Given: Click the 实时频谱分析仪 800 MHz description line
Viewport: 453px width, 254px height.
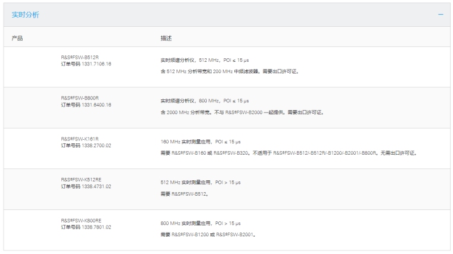Looking at the screenshot, I should [204, 101].
